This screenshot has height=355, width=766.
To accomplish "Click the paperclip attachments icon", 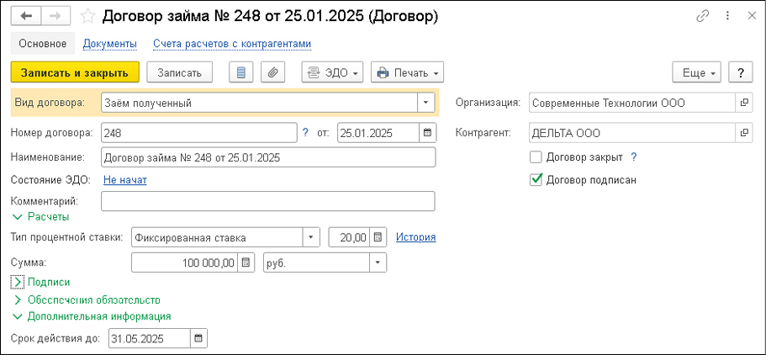I will coord(272,73).
